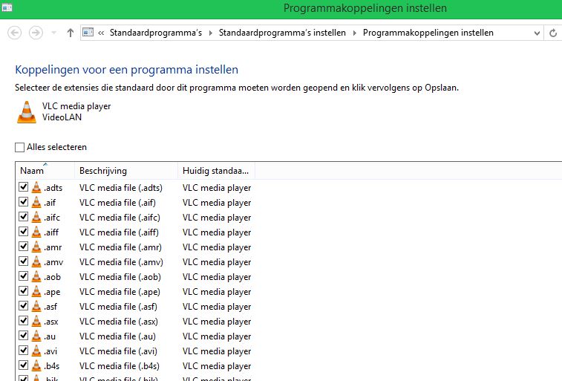Click the VLC cone icon for .b4s
562x381 pixels.
tap(36, 366)
